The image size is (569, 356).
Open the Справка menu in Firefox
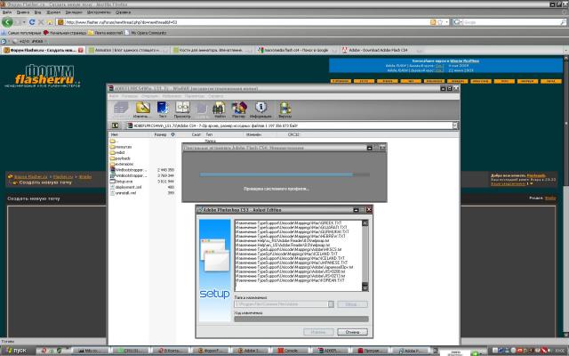(x=123, y=12)
